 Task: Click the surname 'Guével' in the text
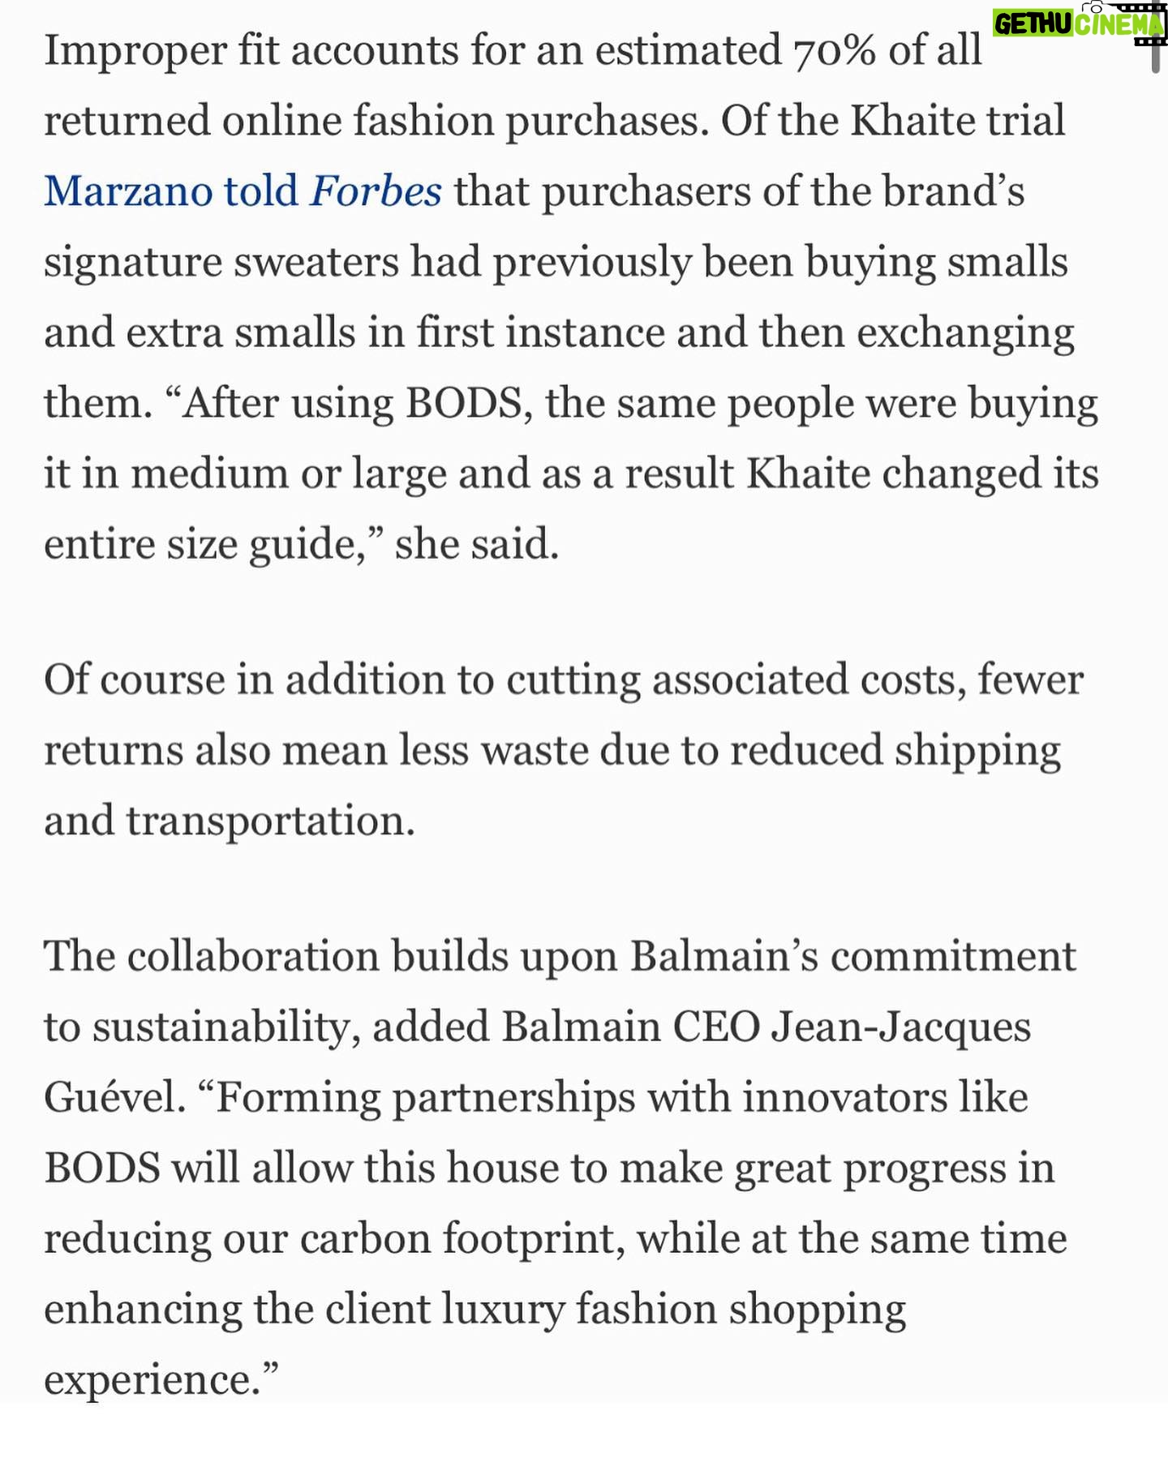114,1098
